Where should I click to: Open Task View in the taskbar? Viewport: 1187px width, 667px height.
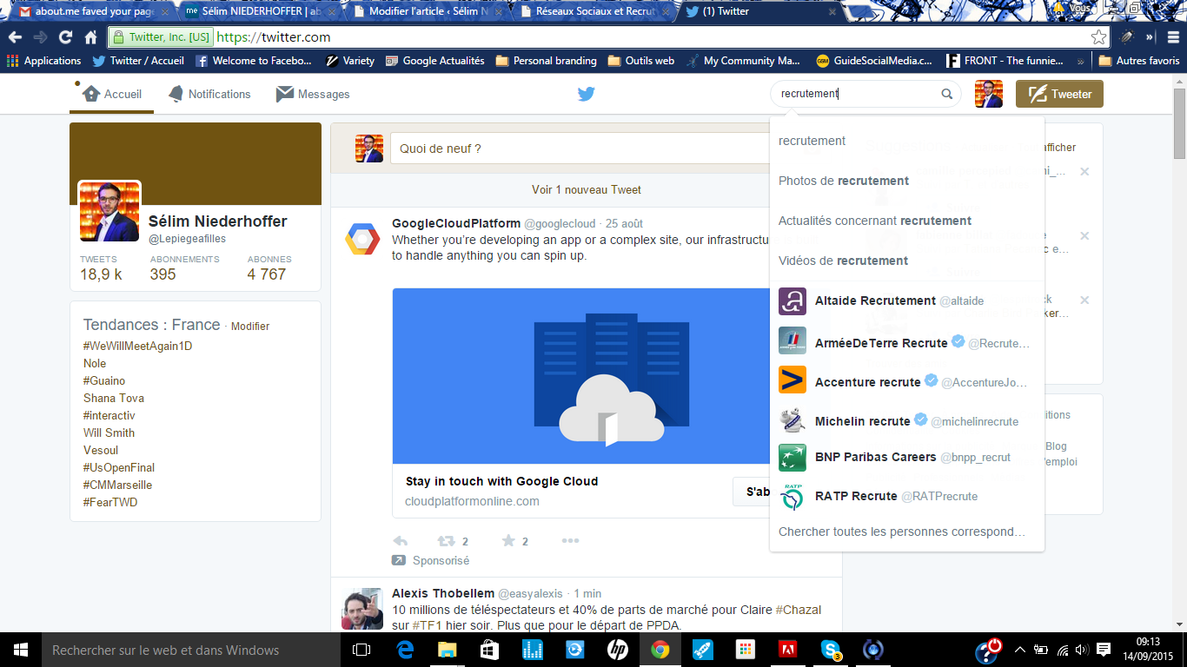(361, 650)
